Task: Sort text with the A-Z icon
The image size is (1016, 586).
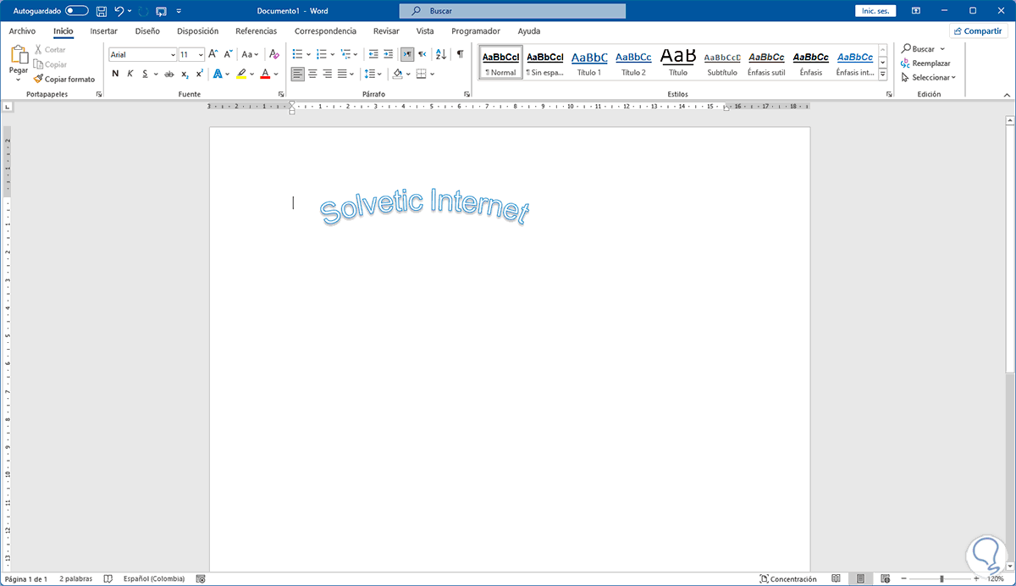Action: click(x=441, y=54)
